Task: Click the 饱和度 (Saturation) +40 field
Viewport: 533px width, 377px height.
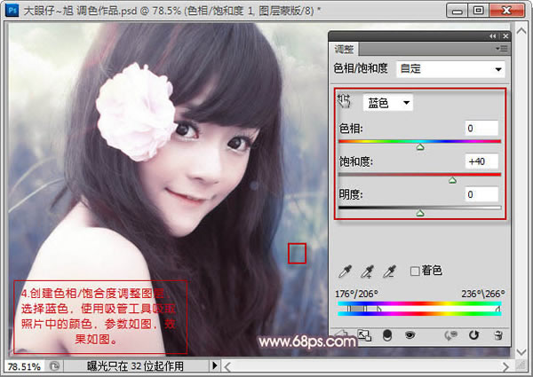Action: (x=481, y=161)
